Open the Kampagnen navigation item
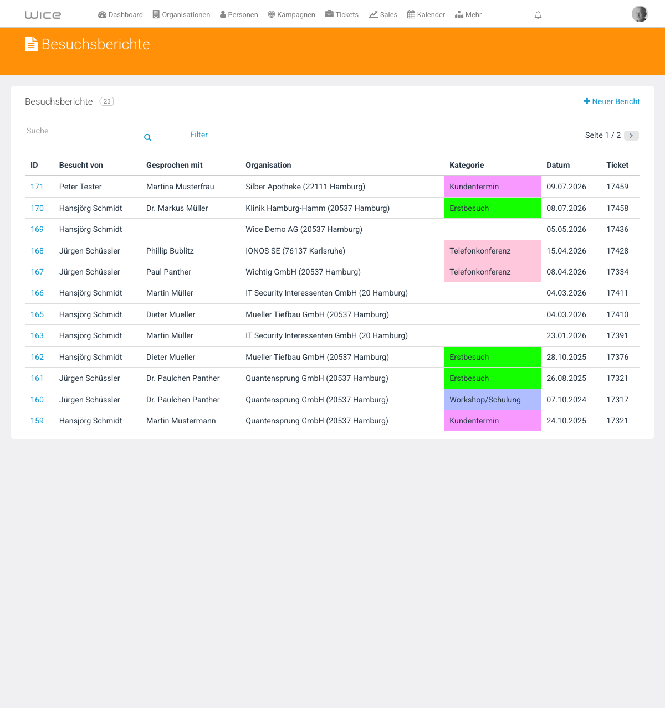The image size is (665, 708). (291, 15)
